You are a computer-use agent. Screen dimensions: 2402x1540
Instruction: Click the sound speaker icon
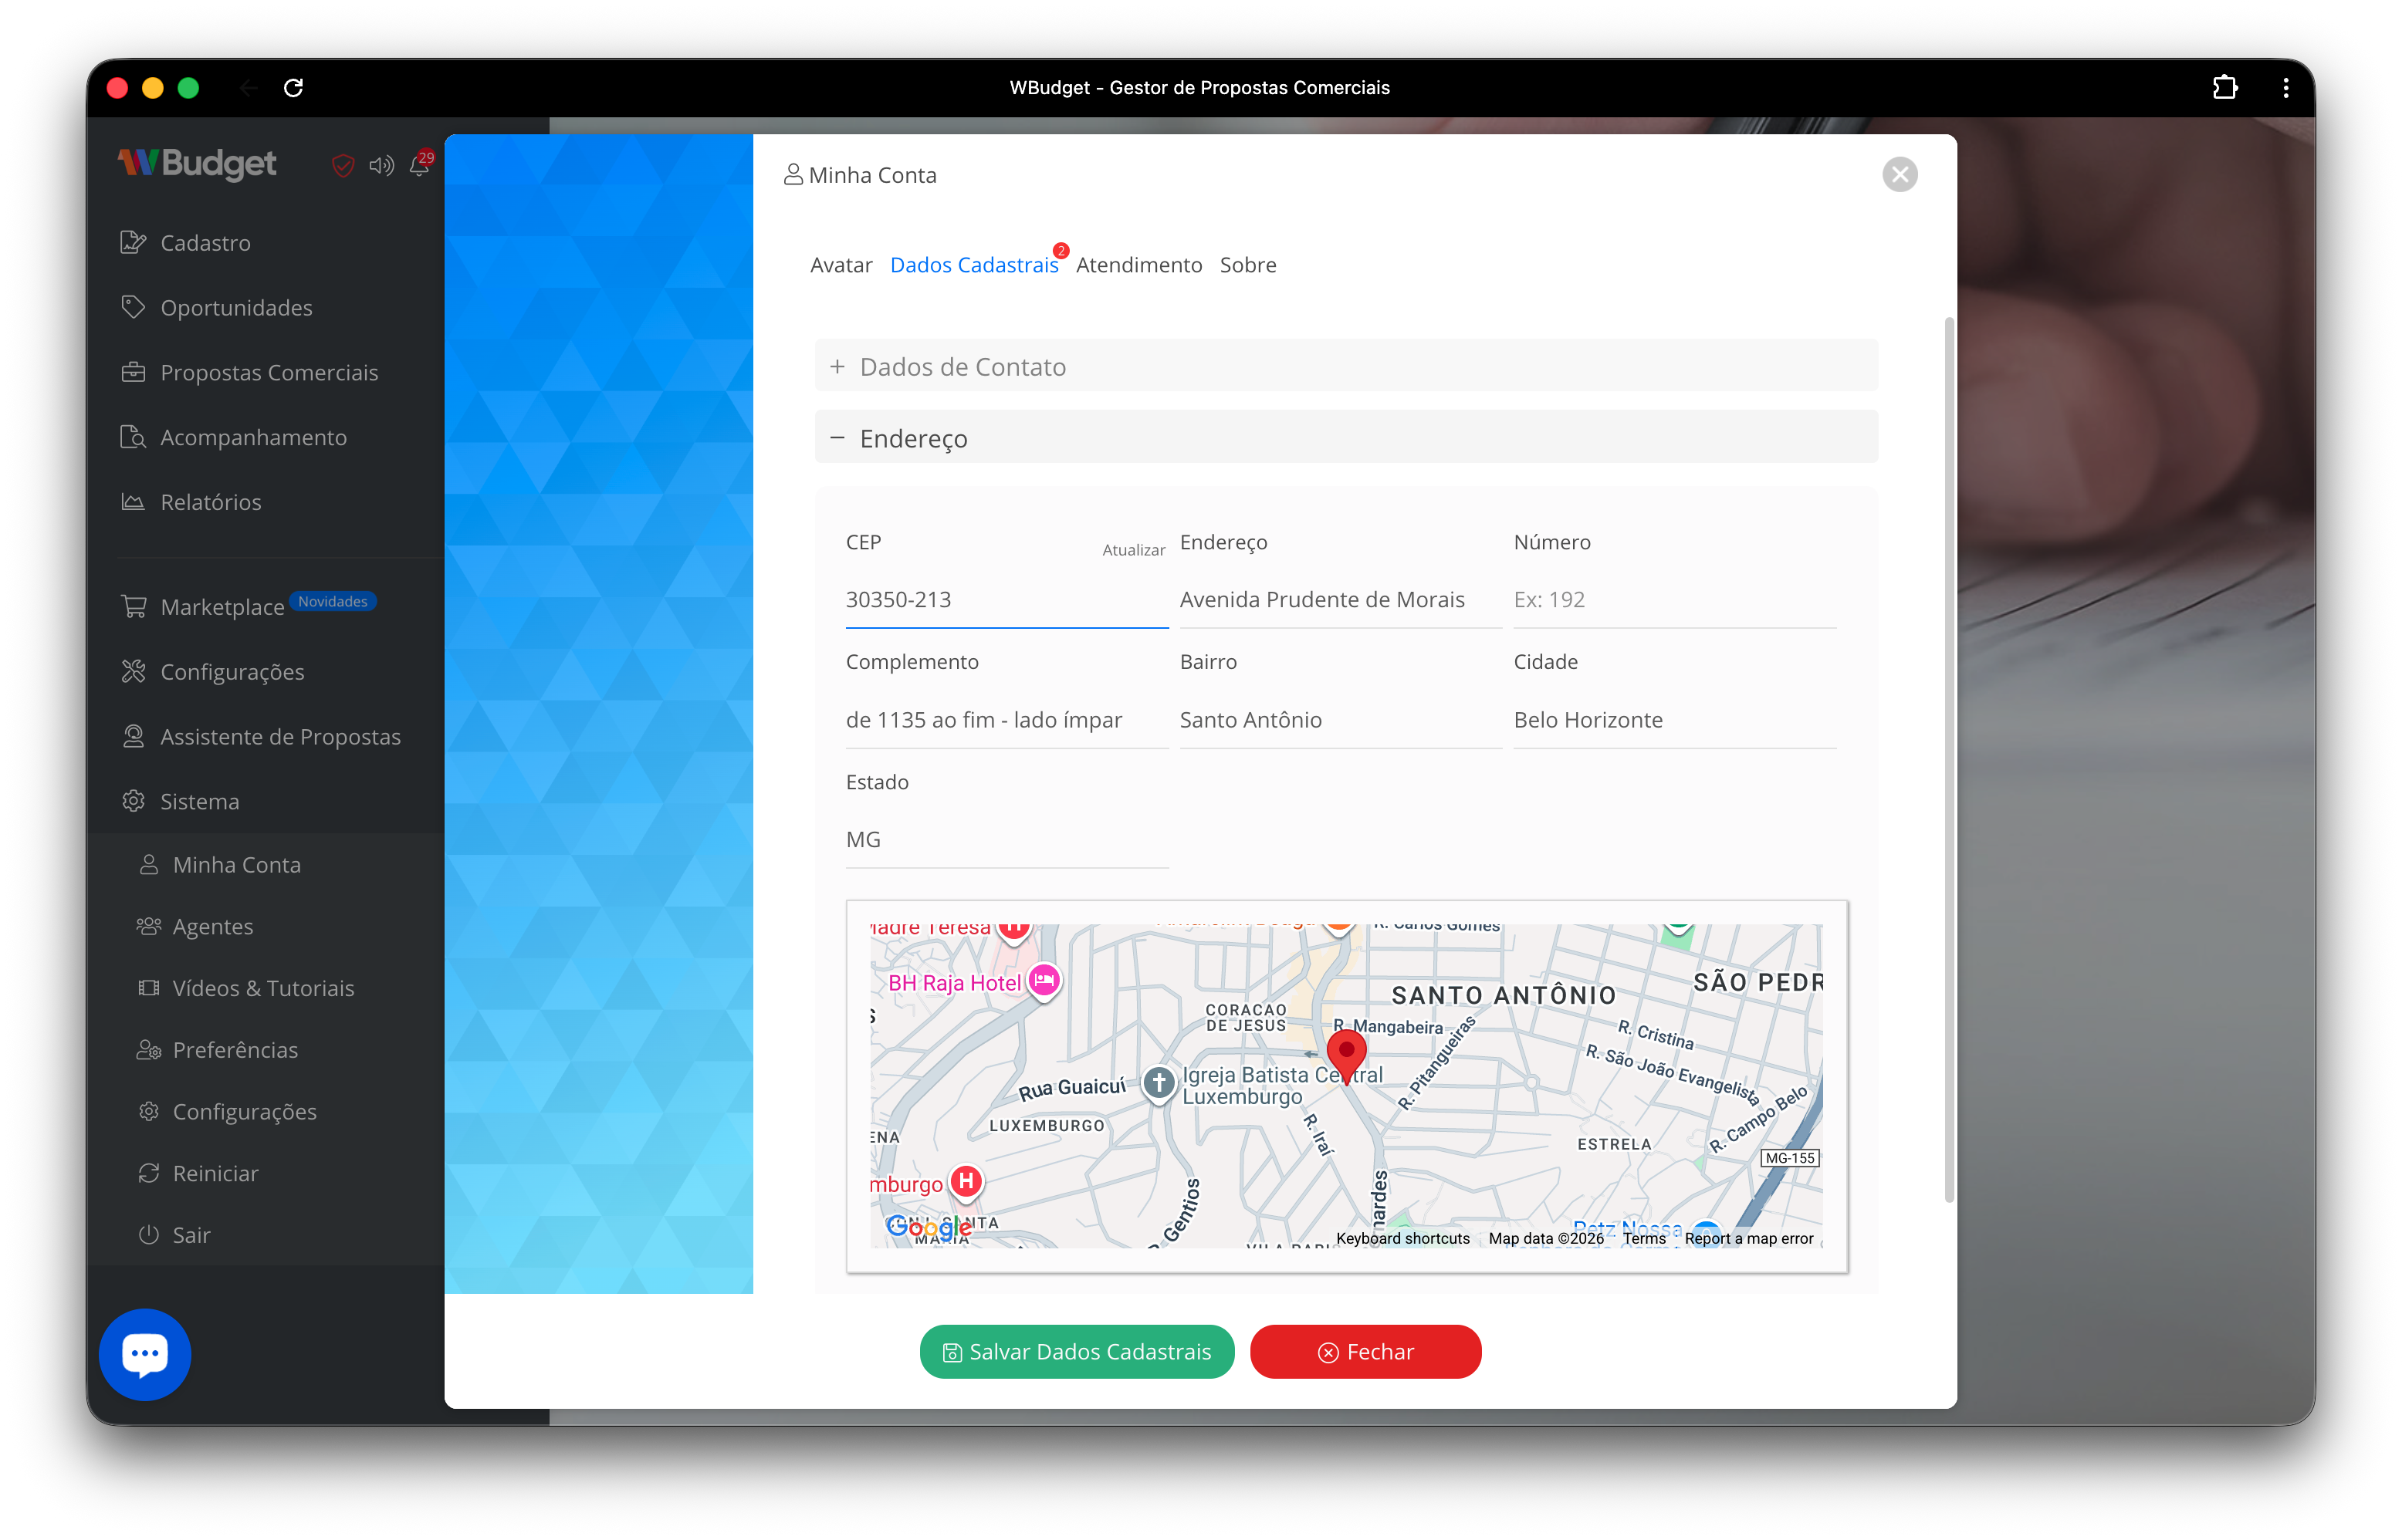pyautogui.click(x=381, y=166)
